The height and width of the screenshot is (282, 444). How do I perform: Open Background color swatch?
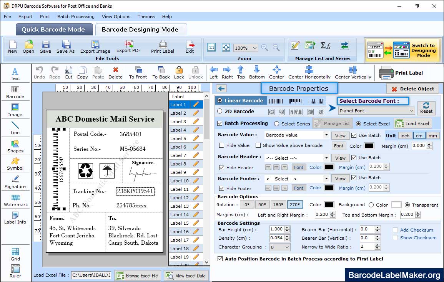pos(396,205)
